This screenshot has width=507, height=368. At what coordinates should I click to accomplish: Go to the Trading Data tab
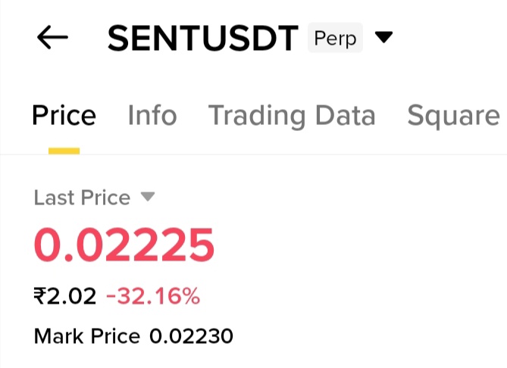[292, 116]
